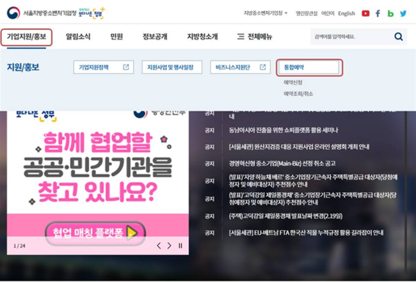Click the search magnifier icon
416x282 pixels.
[399, 36]
